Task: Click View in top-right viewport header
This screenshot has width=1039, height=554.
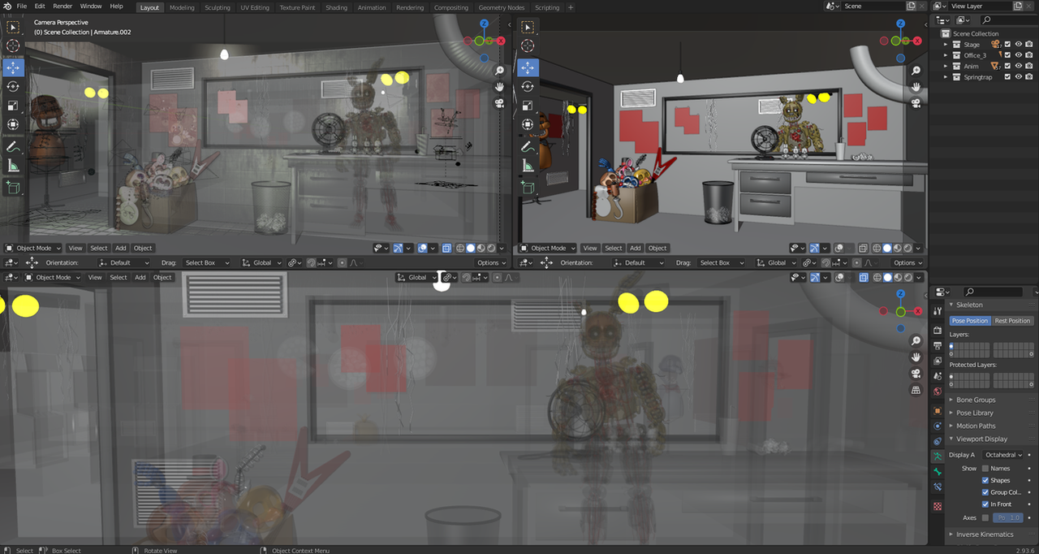Action: tap(590, 248)
